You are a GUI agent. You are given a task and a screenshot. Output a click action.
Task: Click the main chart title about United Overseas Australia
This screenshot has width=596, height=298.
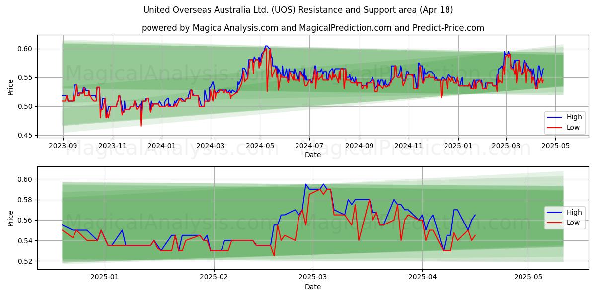[298, 10]
